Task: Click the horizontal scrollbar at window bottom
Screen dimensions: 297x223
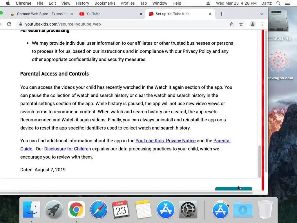Action: (x=126, y=193)
